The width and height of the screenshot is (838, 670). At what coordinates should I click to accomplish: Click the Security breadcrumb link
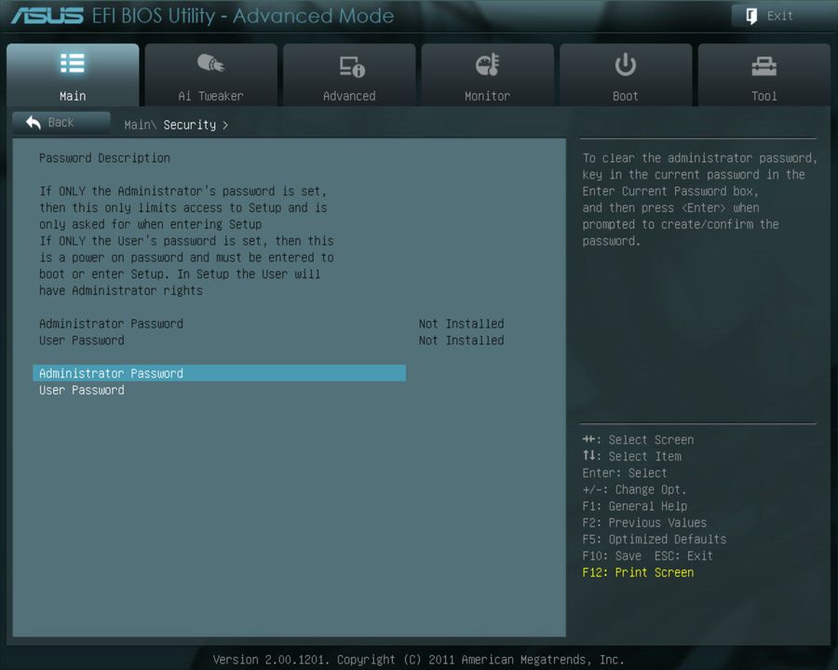tap(189, 124)
